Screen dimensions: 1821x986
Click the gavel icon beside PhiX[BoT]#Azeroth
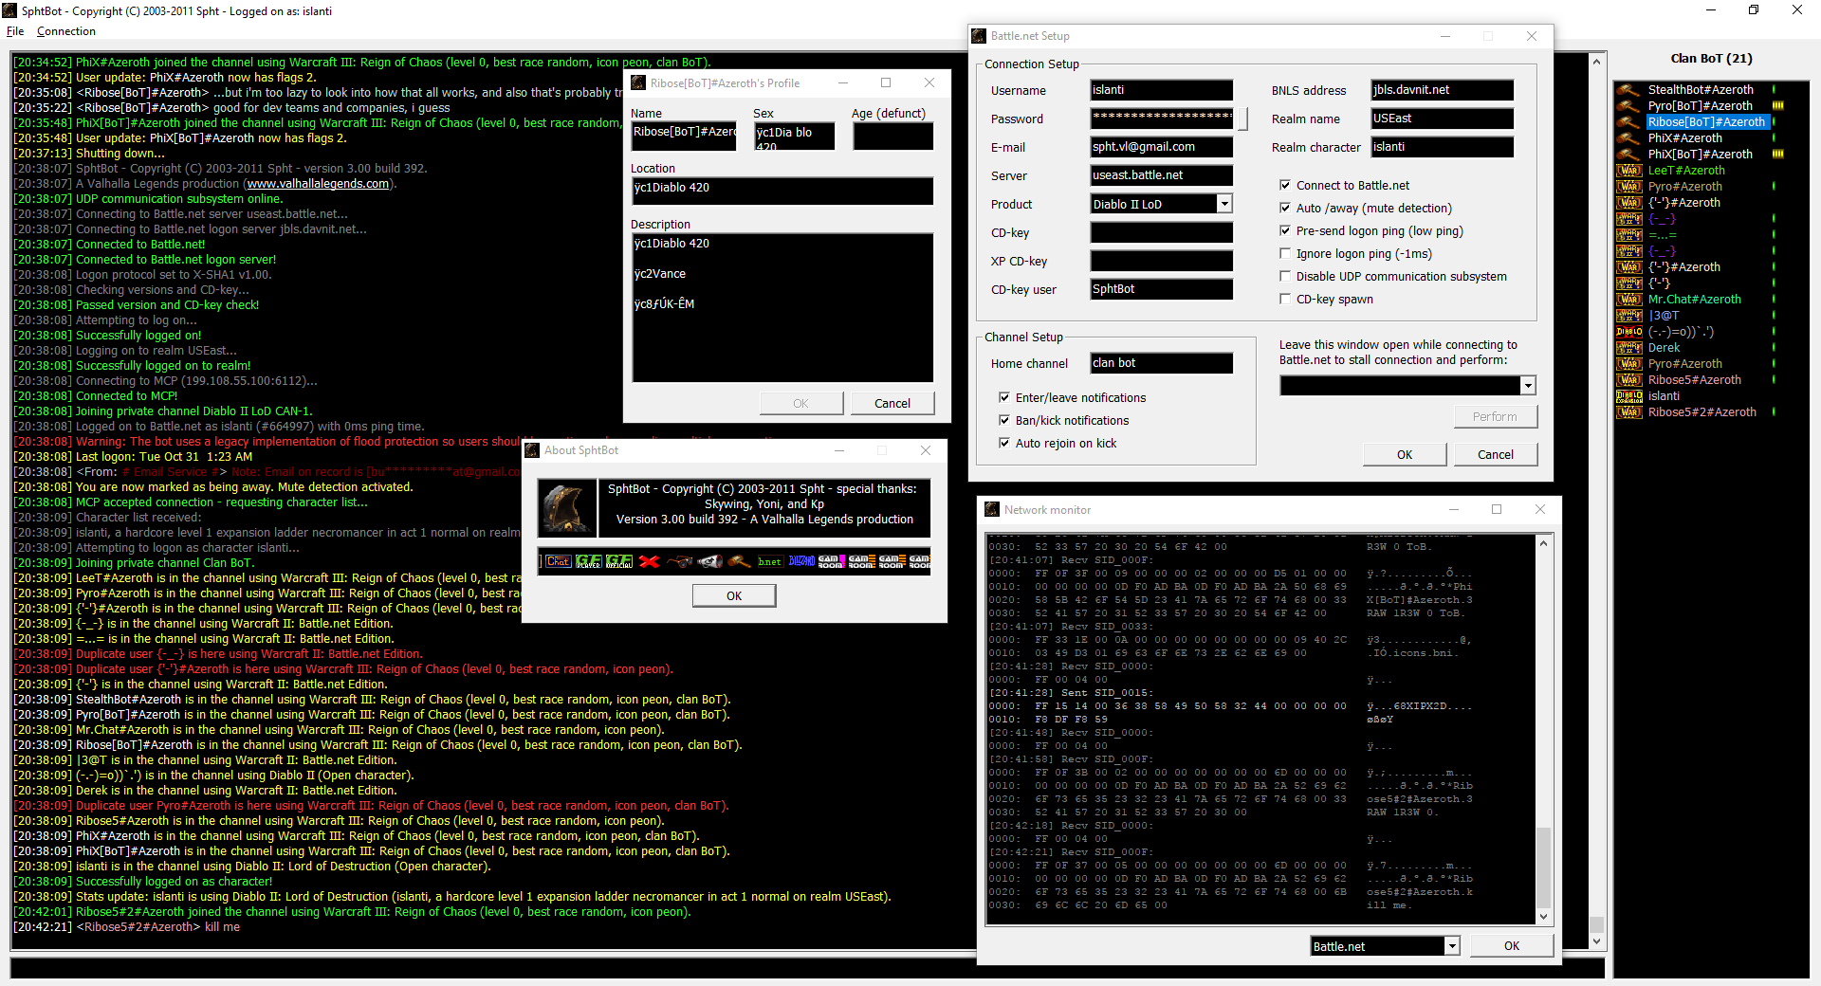pos(1629,155)
